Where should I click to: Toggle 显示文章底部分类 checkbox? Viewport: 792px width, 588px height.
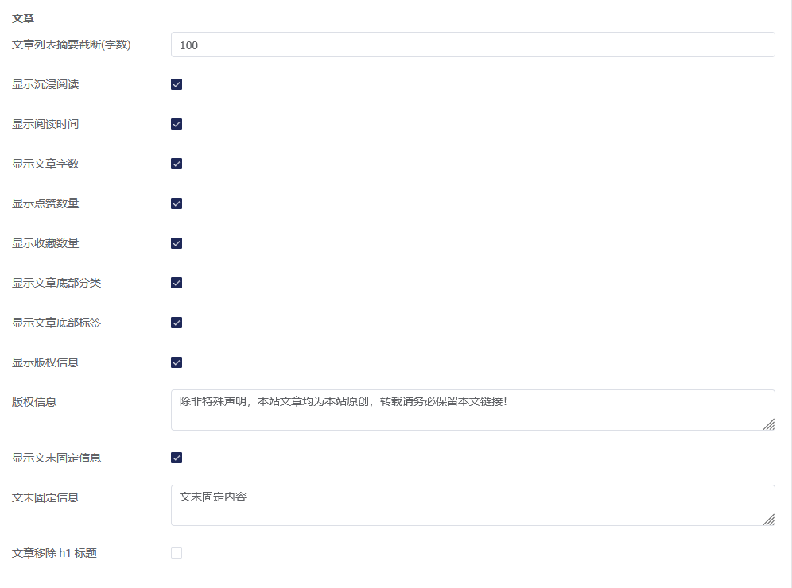(x=177, y=283)
